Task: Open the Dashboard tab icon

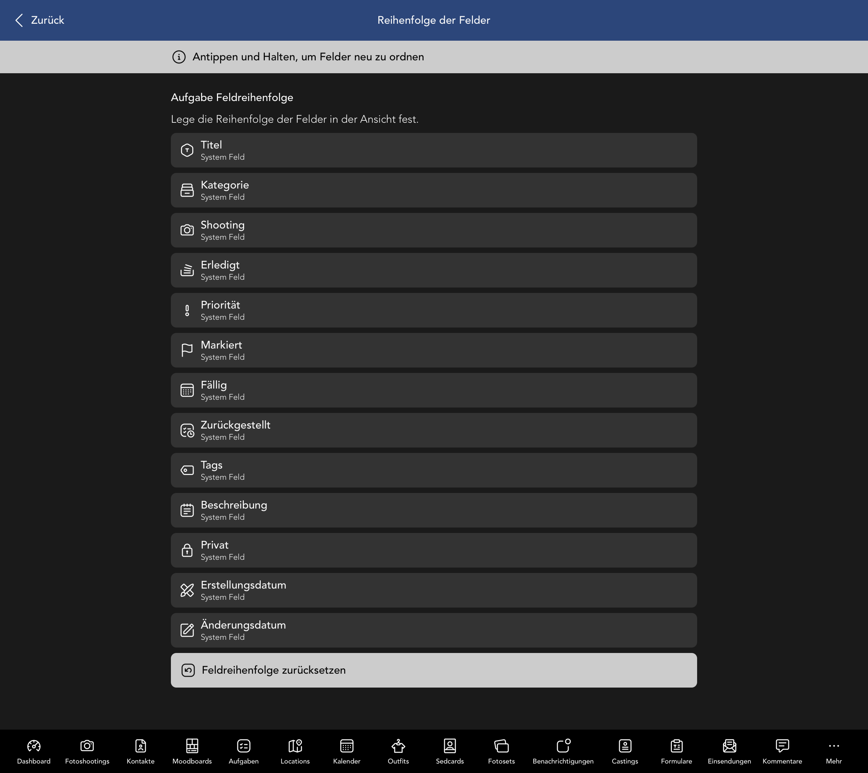Action: 34,746
